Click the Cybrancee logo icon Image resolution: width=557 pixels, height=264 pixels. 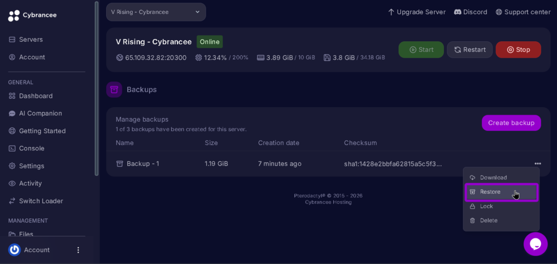tap(14, 16)
